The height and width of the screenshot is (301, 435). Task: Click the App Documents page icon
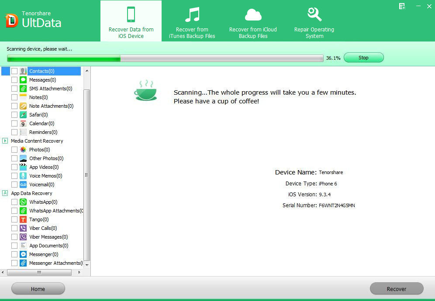click(23, 246)
